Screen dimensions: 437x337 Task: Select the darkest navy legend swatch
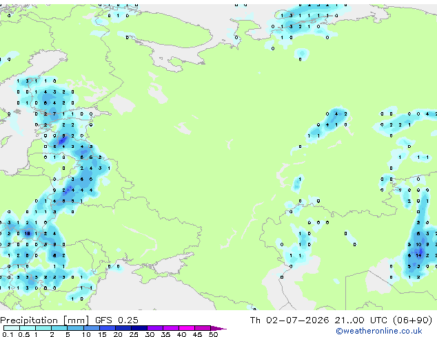[139, 328]
